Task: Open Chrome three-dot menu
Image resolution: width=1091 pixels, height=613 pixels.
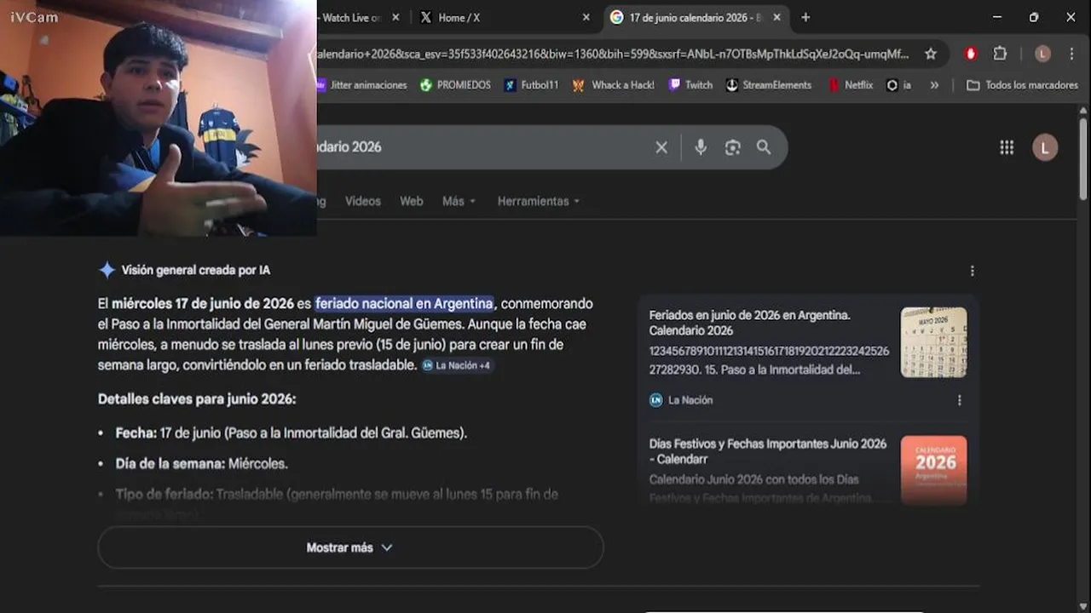Action: (1072, 54)
